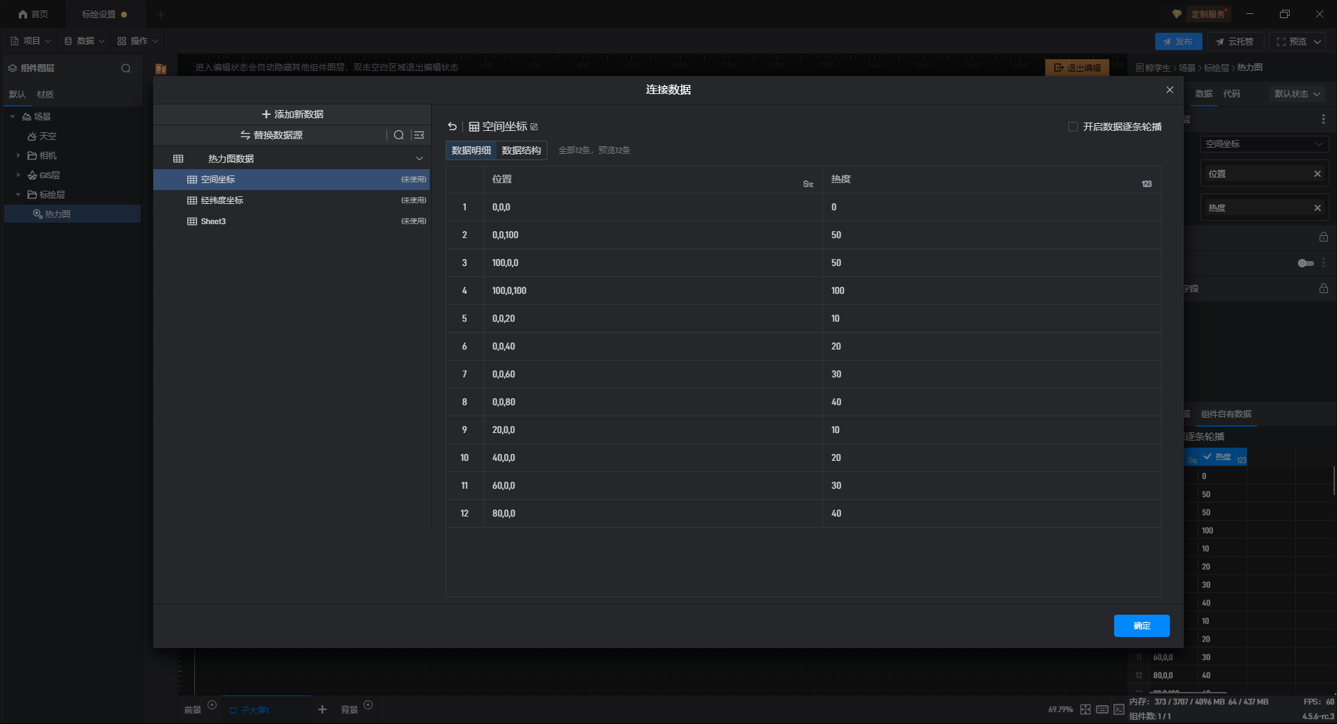The height and width of the screenshot is (724, 1337).
Task: Open 空间坐标 dropdown in right panel
Action: pyautogui.click(x=1264, y=144)
